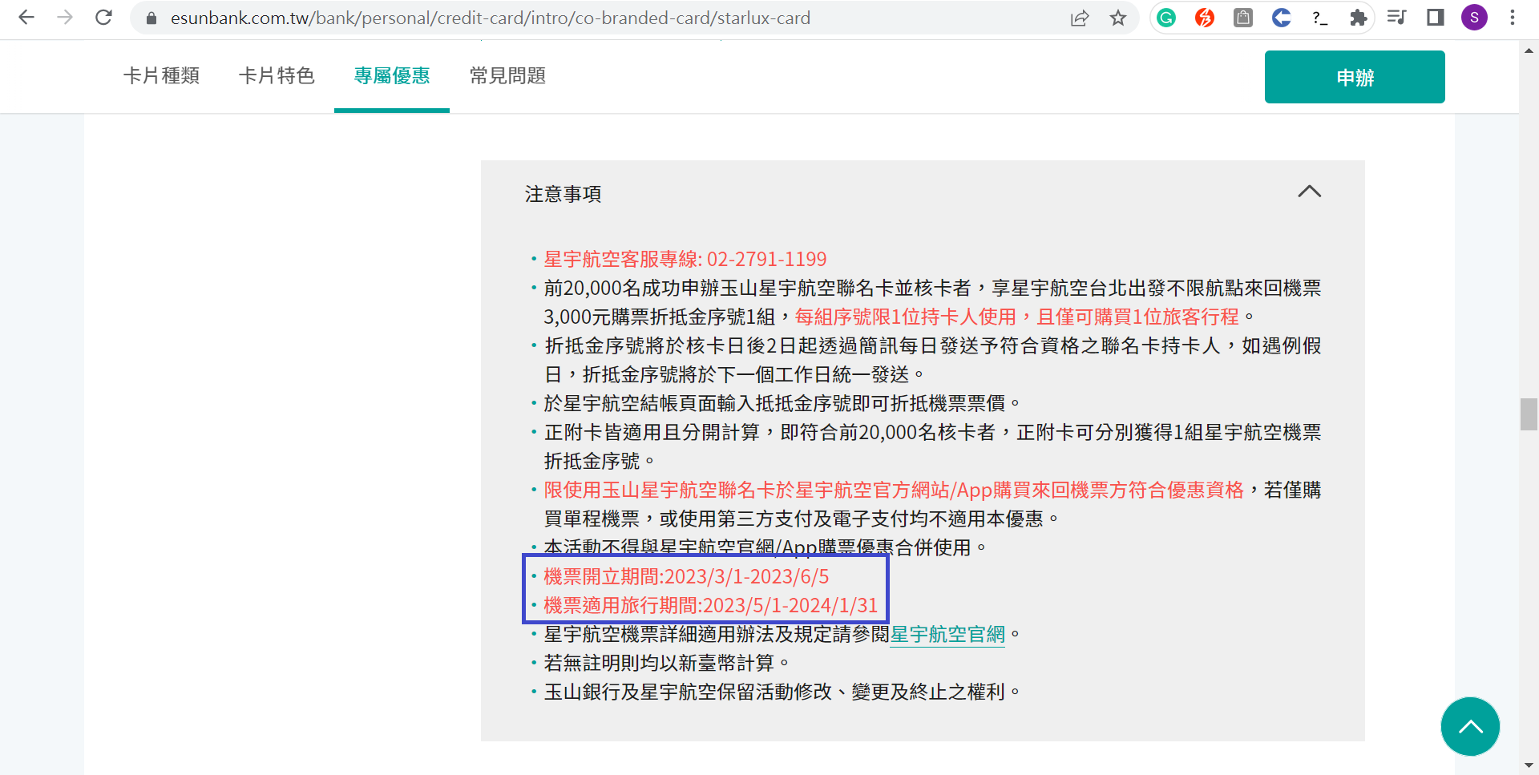Screen dimensions: 1539x775
Task: Click the back-to-top round button
Action: click(x=1470, y=727)
